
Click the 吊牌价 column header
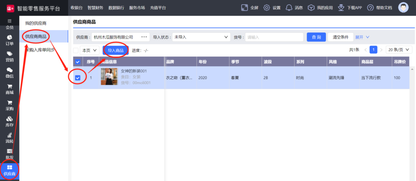(400, 62)
